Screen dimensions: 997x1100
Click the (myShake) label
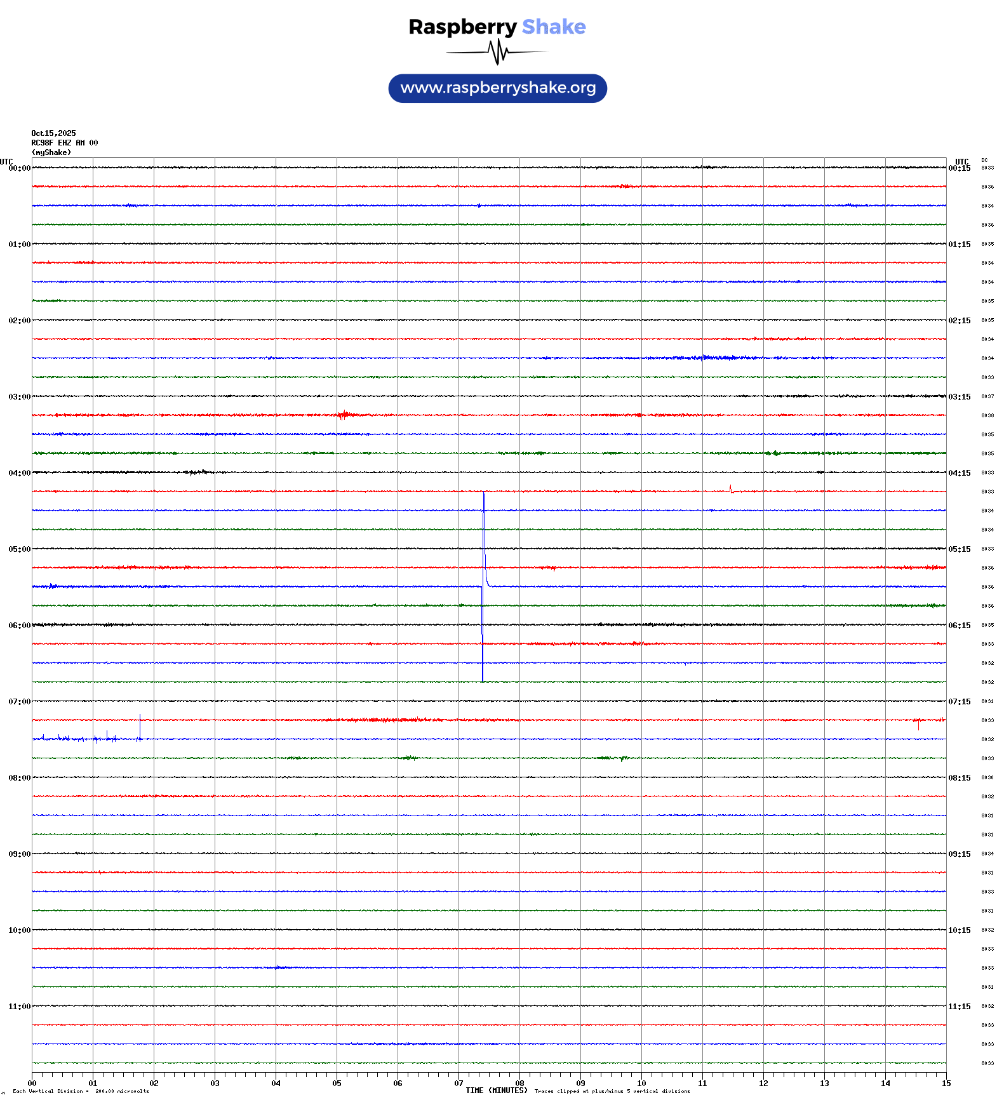pos(51,152)
